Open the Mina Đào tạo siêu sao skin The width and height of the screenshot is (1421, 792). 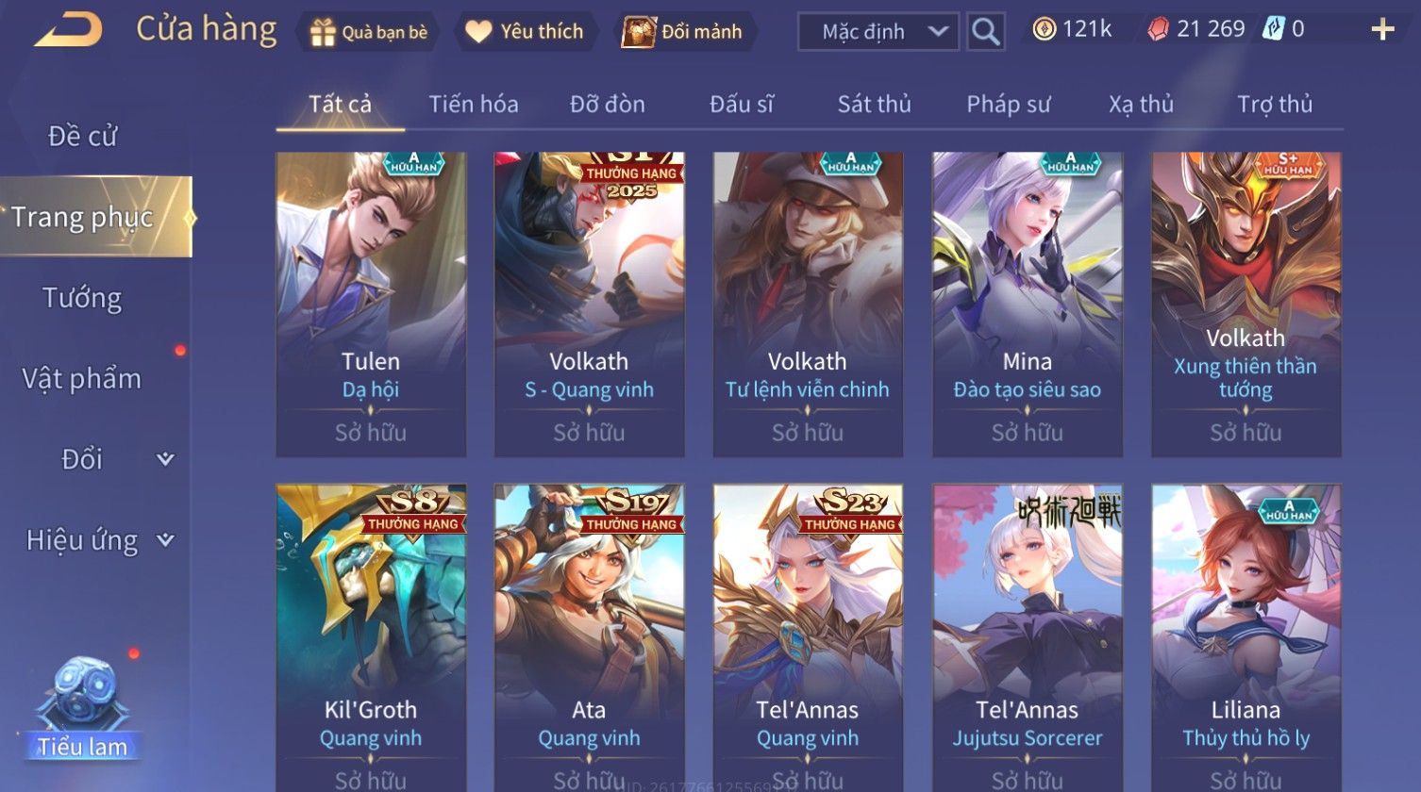(1027, 305)
